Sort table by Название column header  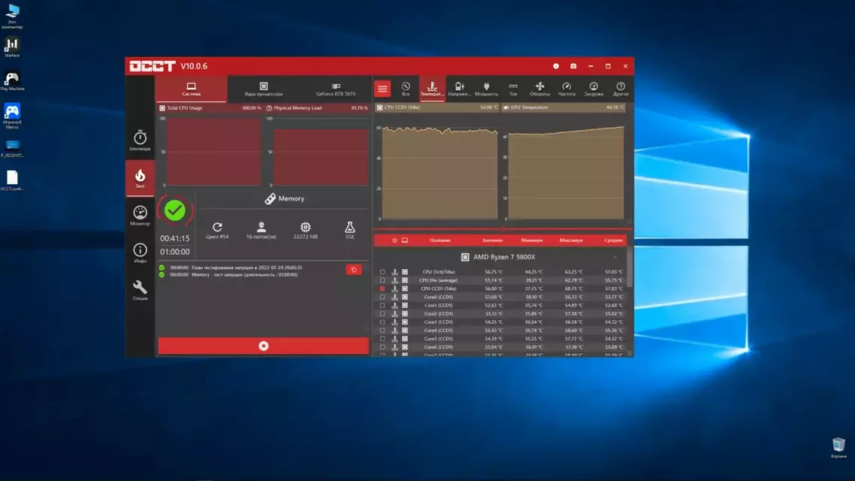(440, 240)
